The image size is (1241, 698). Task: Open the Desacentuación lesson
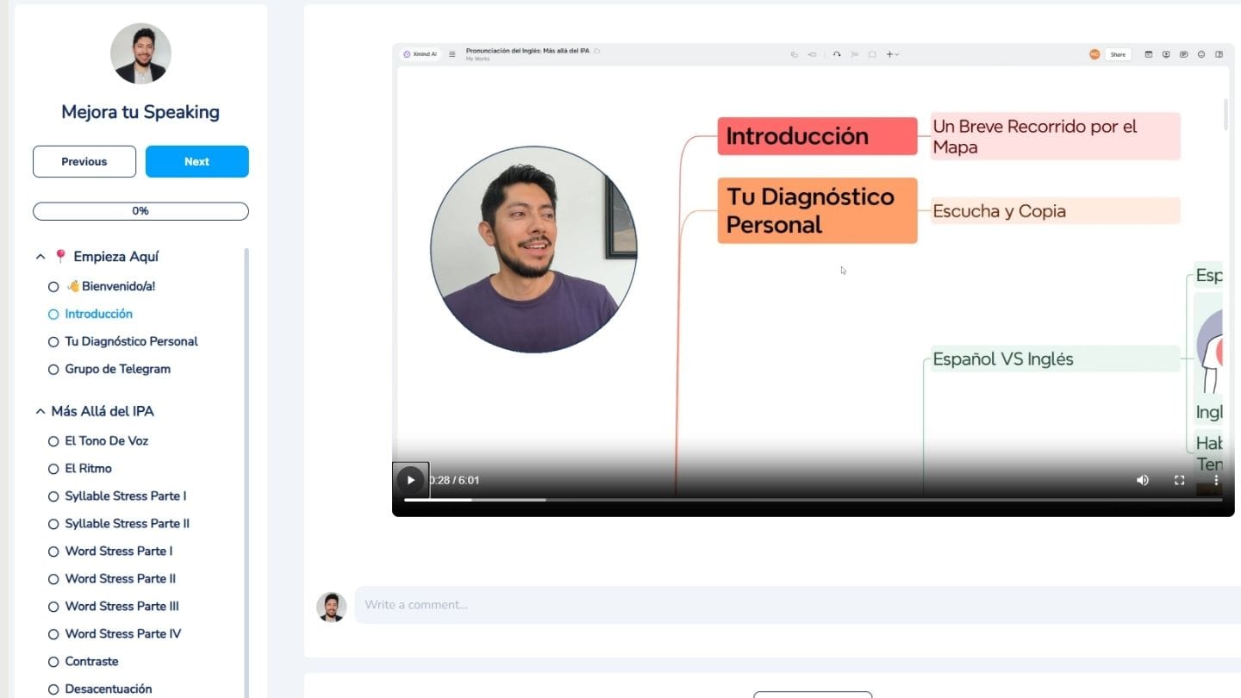pos(109,689)
